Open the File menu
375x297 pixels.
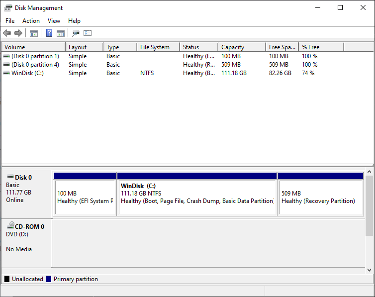[x=10, y=21]
